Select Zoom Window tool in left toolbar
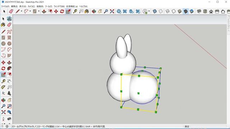 [x=9, y=106]
